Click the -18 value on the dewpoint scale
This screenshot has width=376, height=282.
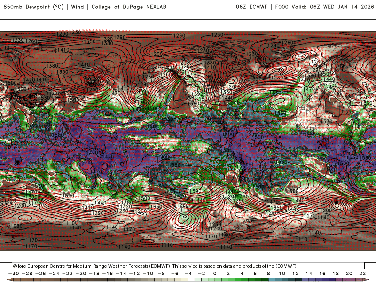pyautogui.click(x=94, y=274)
